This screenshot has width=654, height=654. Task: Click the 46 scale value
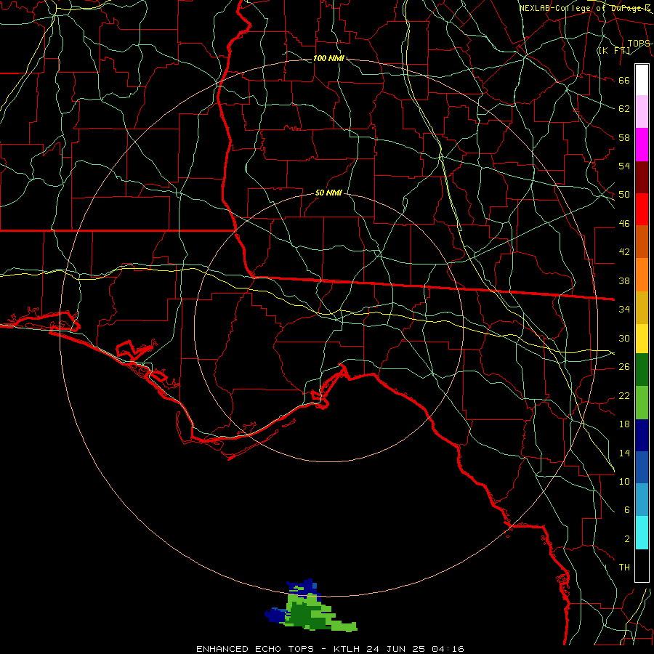tap(624, 224)
